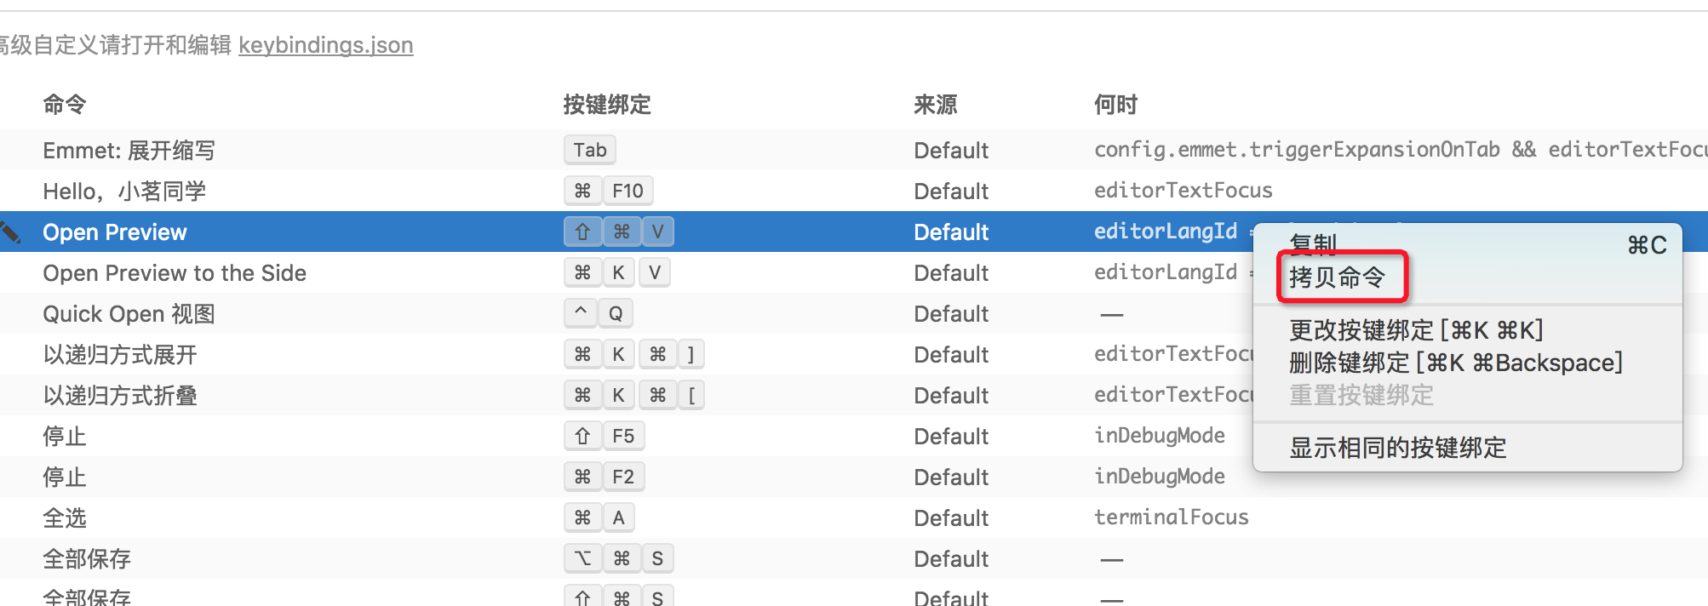Screen dimensions: 1708x606
Task: Click the 何时 column header
Action: pos(1115,105)
